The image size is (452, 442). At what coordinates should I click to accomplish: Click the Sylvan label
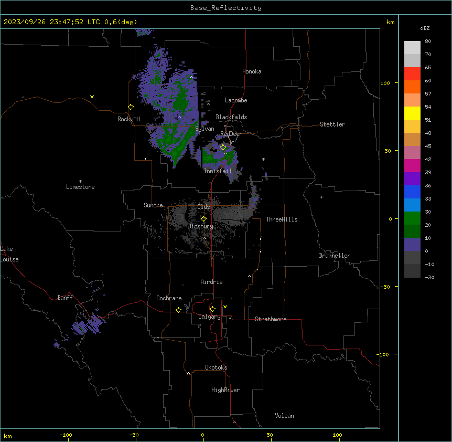[x=205, y=129]
